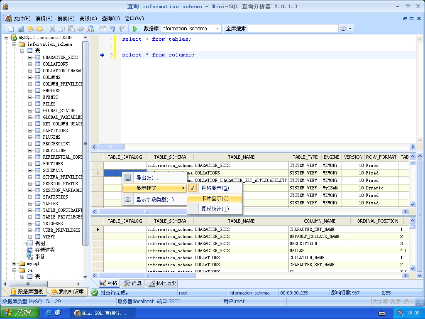Switch to the 消息 tab
This screenshot has width=425, height=319.
(x=133, y=283)
